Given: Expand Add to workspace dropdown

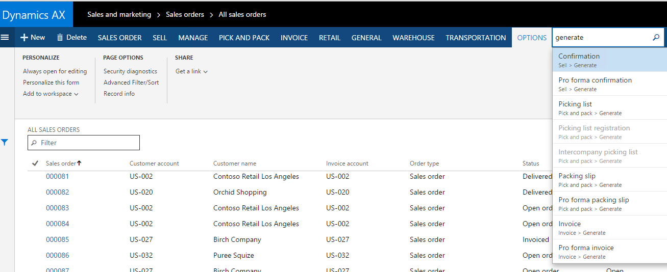Looking at the screenshot, I should click(x=51, y=94).
